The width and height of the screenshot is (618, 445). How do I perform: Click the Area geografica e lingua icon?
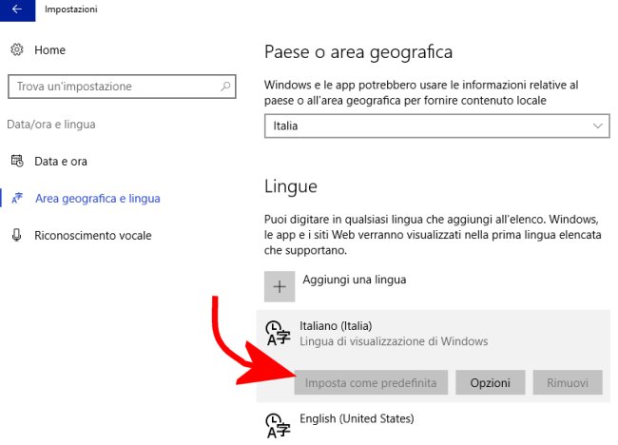click(x=17, y=198)
